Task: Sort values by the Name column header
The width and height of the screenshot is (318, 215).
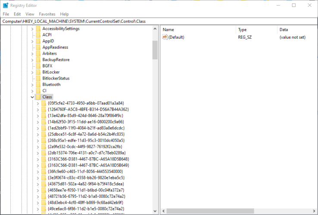Action: (199, 30)
